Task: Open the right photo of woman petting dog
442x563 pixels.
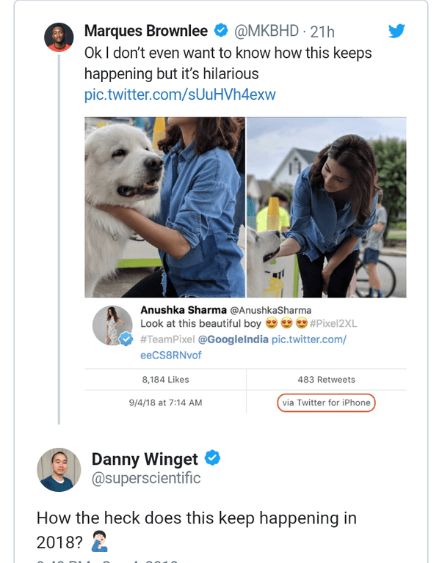Action: pos(326,207)
